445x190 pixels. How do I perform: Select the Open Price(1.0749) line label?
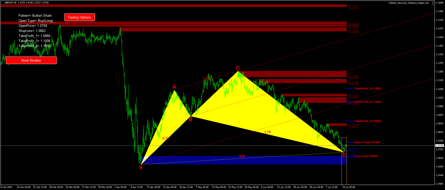(x=367, y=142)
